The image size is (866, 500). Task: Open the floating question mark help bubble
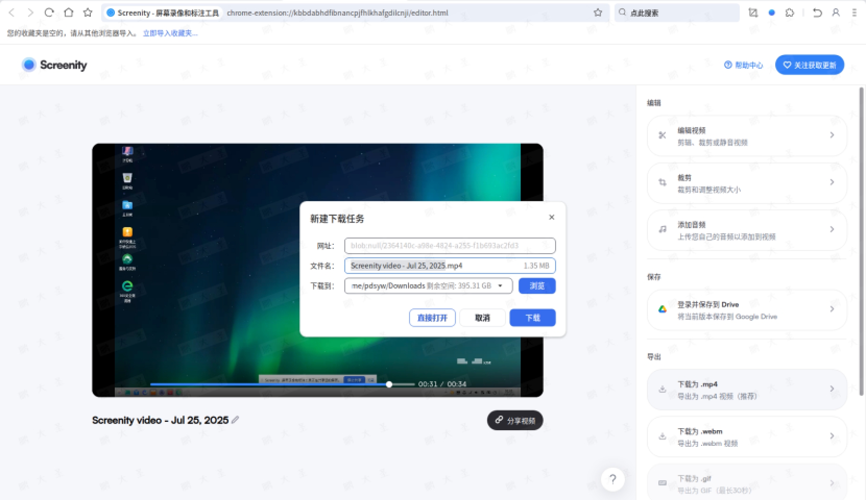613,479
